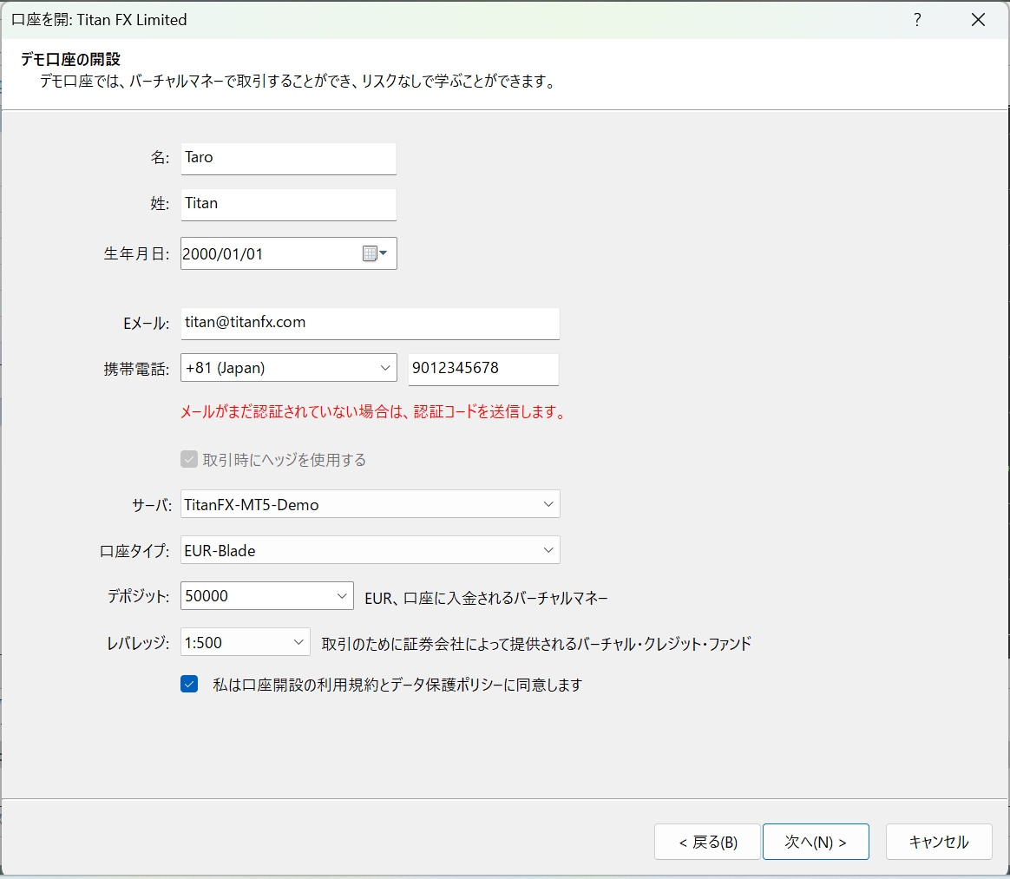The image size is (1010, 879).
Task: Toggle the terms and data policy agreement checkbox
Action: point(189,684)
